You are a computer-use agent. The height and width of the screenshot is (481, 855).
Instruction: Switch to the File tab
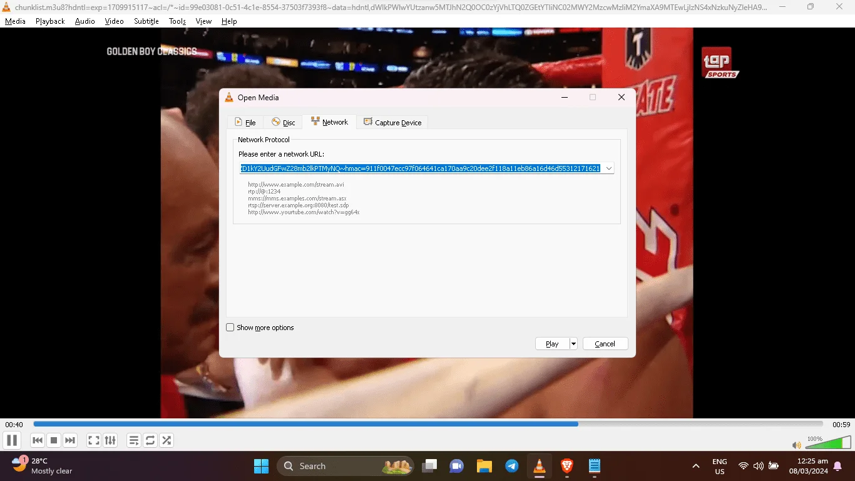(245, 122)
